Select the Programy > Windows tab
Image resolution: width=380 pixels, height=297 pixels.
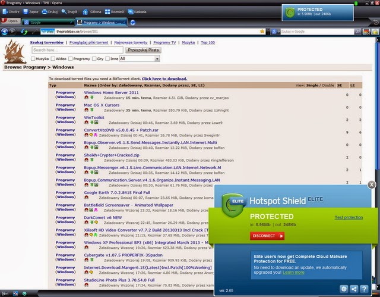click(x=101, y=23)
